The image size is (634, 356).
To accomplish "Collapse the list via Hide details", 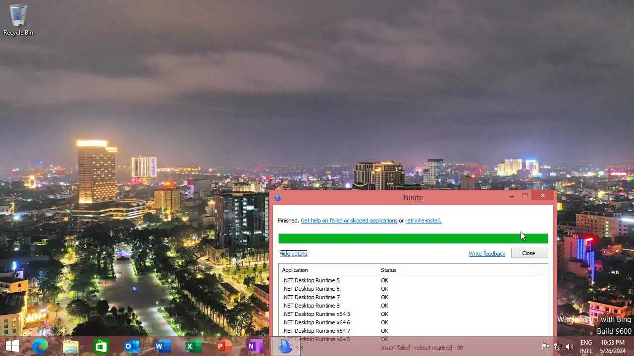I will (x=293, y=253).
